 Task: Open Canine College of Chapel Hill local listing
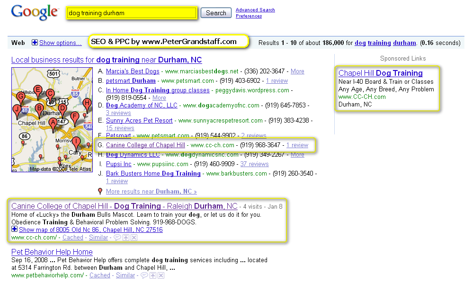(x=145, y=145)
